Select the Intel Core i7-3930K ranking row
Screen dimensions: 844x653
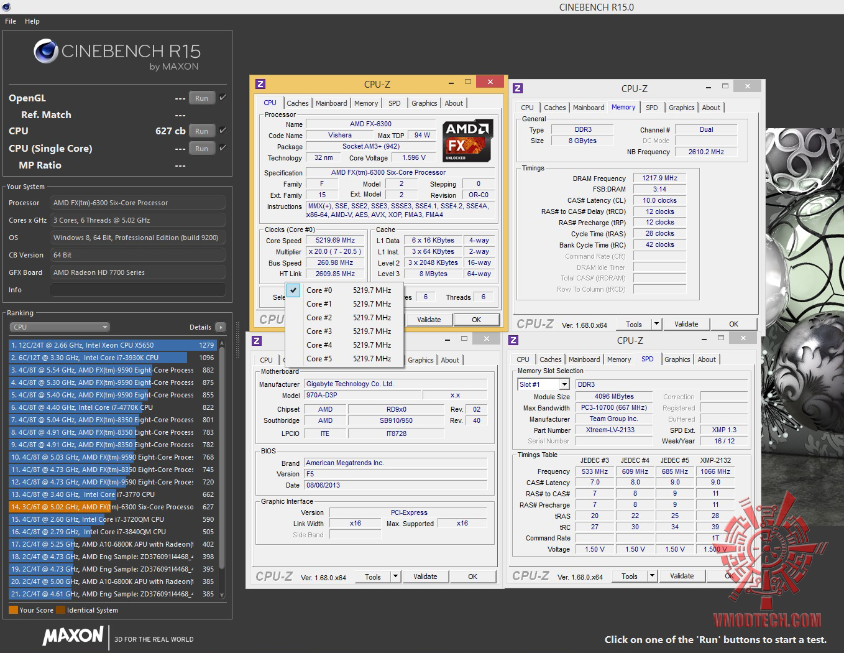pos(112,358)
